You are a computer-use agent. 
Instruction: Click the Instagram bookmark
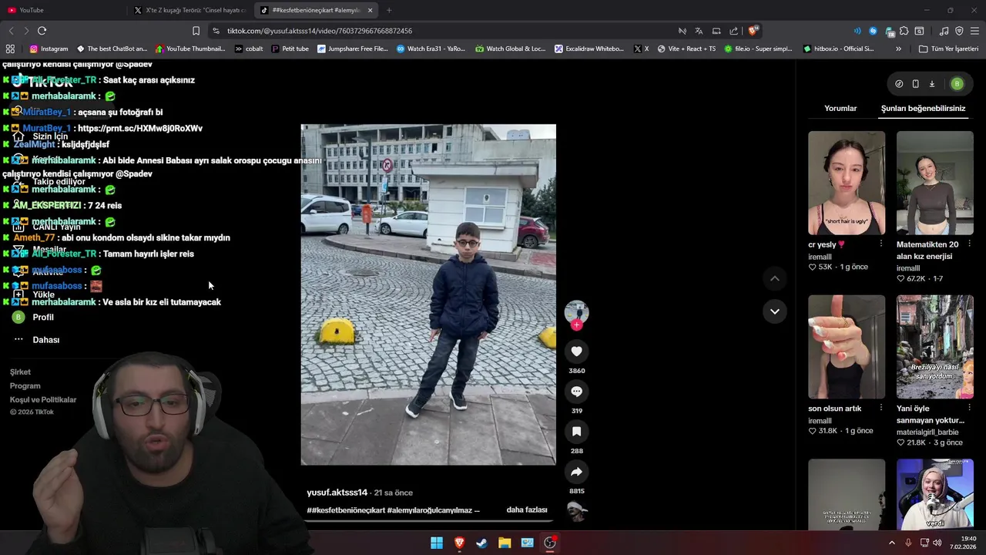49,49
